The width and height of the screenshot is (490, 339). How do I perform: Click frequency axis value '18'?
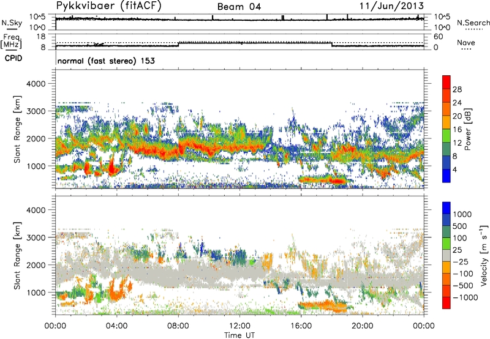coord(41,37)
